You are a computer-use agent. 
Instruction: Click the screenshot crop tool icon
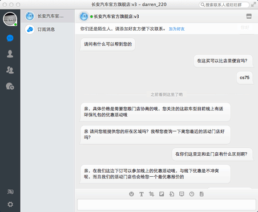pos(151,194)
